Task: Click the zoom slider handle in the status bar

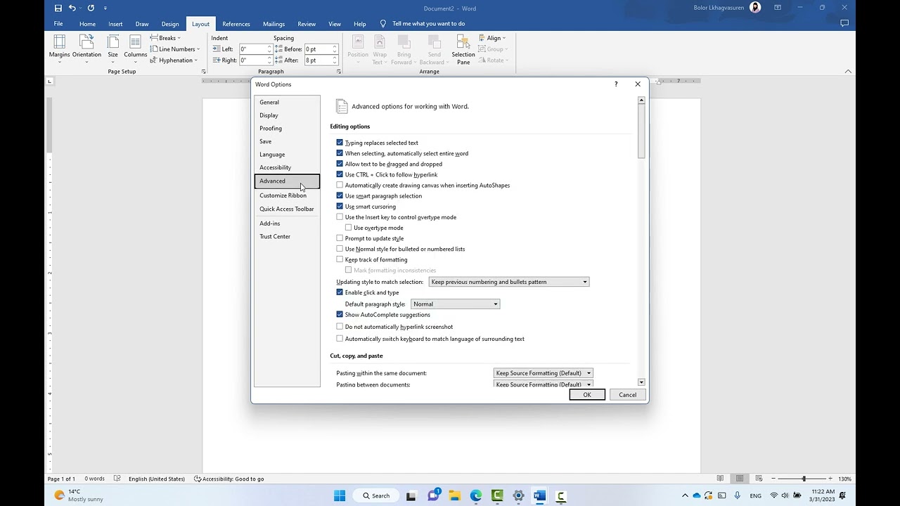Action: [804, 479]
